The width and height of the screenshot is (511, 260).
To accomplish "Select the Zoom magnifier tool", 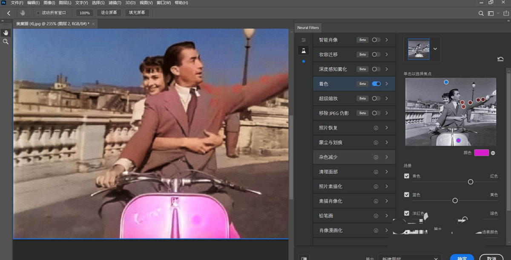I will pos(6,42).
